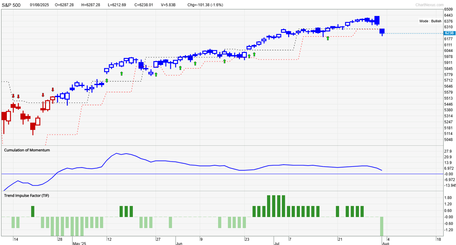Click the 27.9 momentum axis value

[448, 151]
